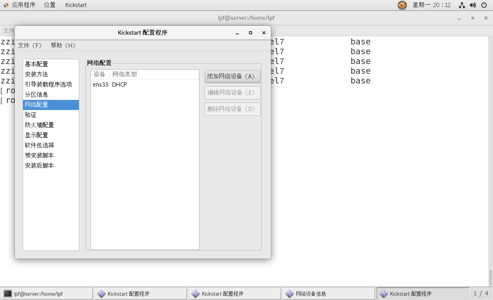Viewport: 493px width, 300px height.
Task: Close the Kickstart 配置程序 window
Action: (264, 33)
